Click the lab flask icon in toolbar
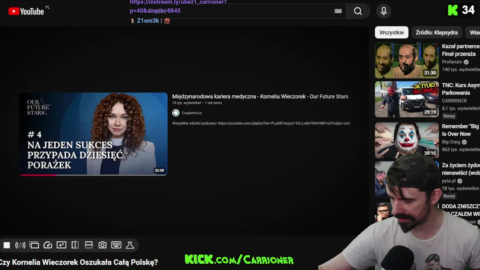480x270 pixels. tap(130, 245)
